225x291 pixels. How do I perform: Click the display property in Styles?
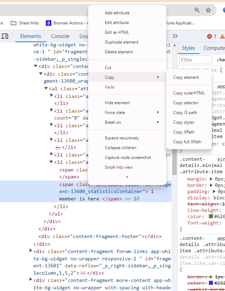[197, 198]
